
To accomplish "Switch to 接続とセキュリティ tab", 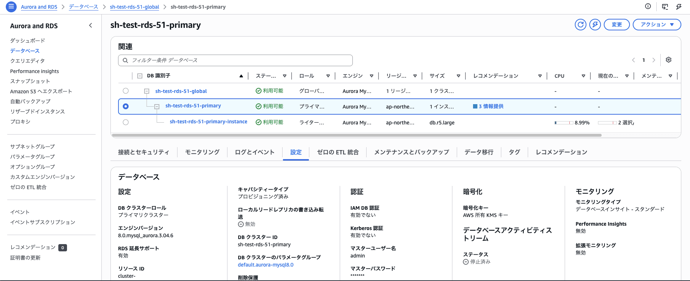I will [143, 152].
